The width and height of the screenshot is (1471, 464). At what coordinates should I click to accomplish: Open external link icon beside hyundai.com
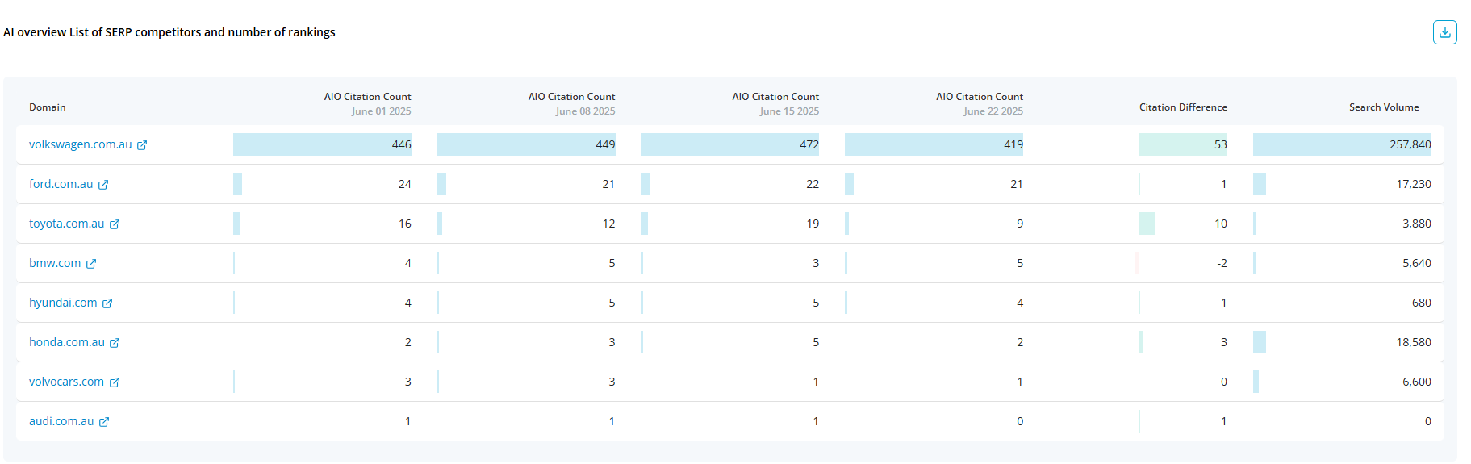[x=107, y=303]
